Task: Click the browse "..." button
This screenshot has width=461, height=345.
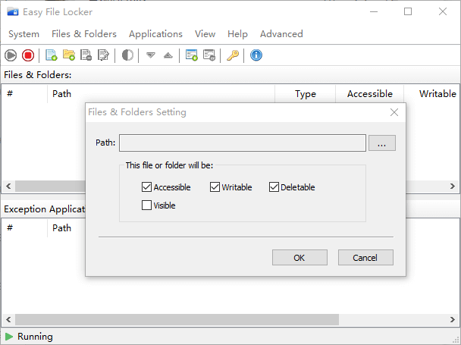Action: (x=382, y=143)
